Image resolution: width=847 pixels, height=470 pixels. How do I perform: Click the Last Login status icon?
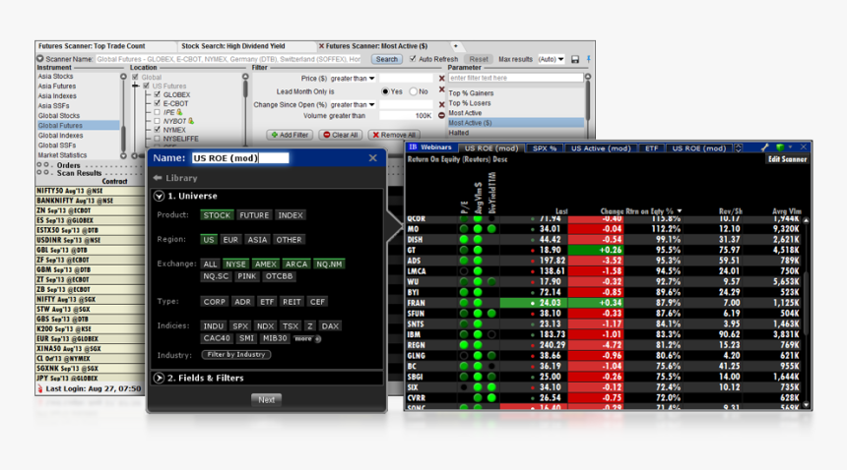click(40, 388)
